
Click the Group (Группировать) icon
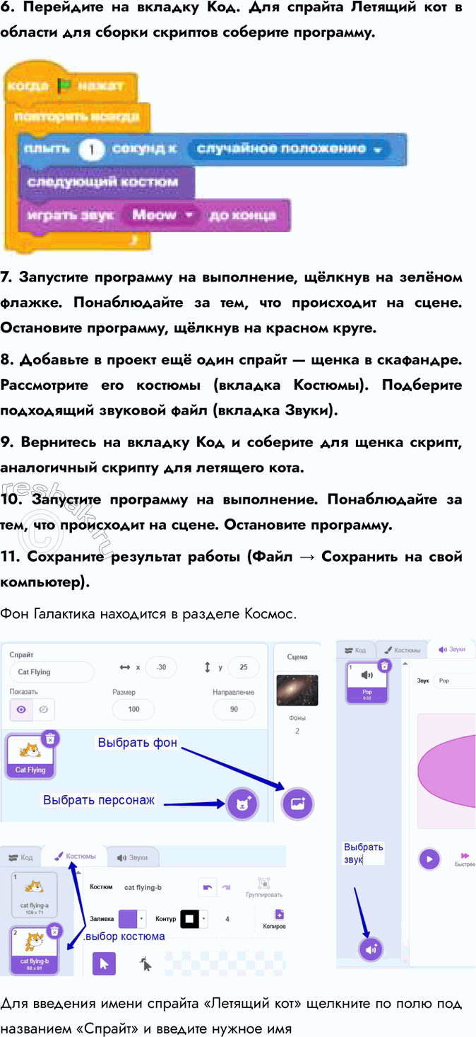[263, 886]
